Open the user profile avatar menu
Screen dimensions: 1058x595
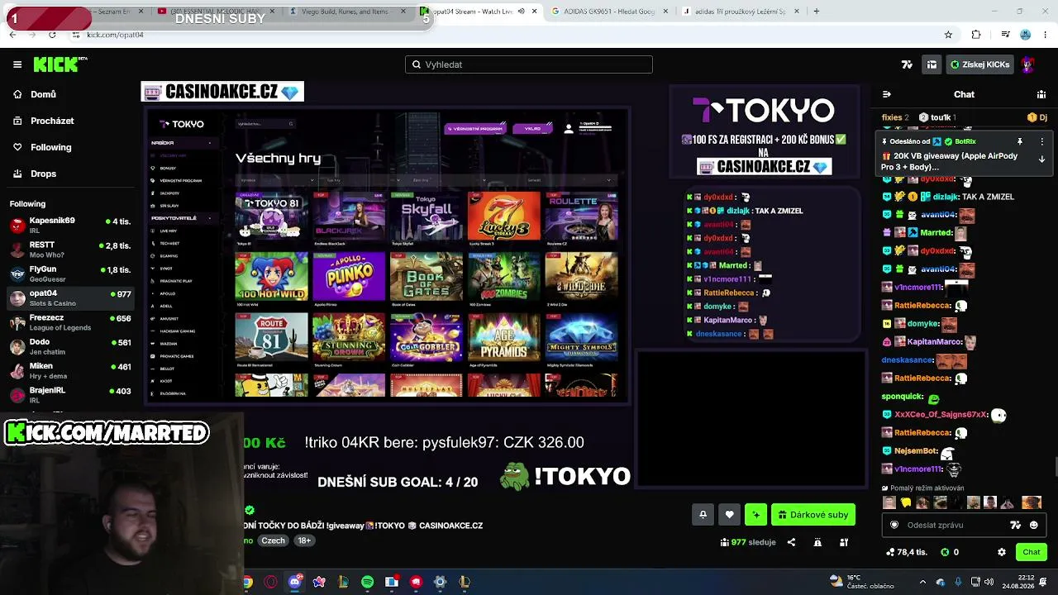[x=1028, y=64]
